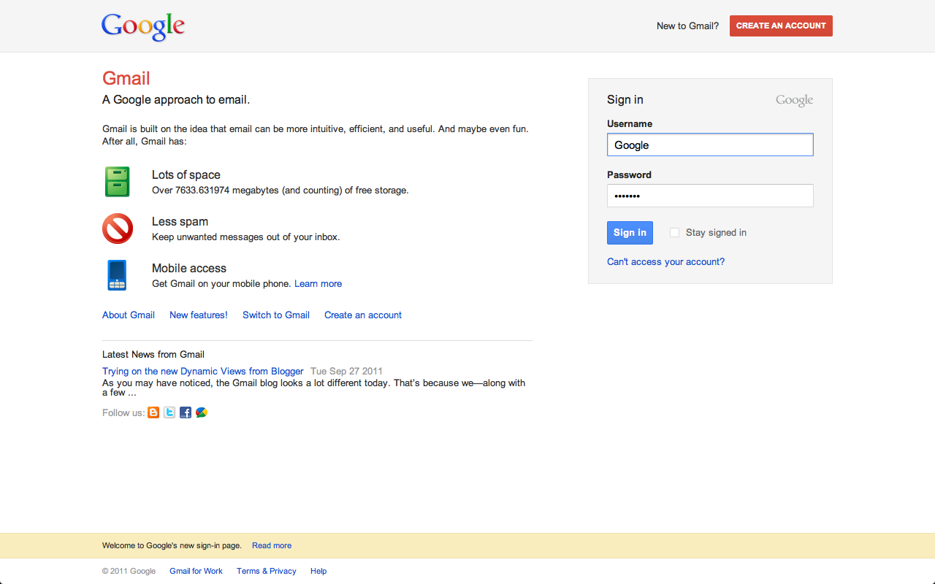Click the Less spam heading

tap(180, 222)
